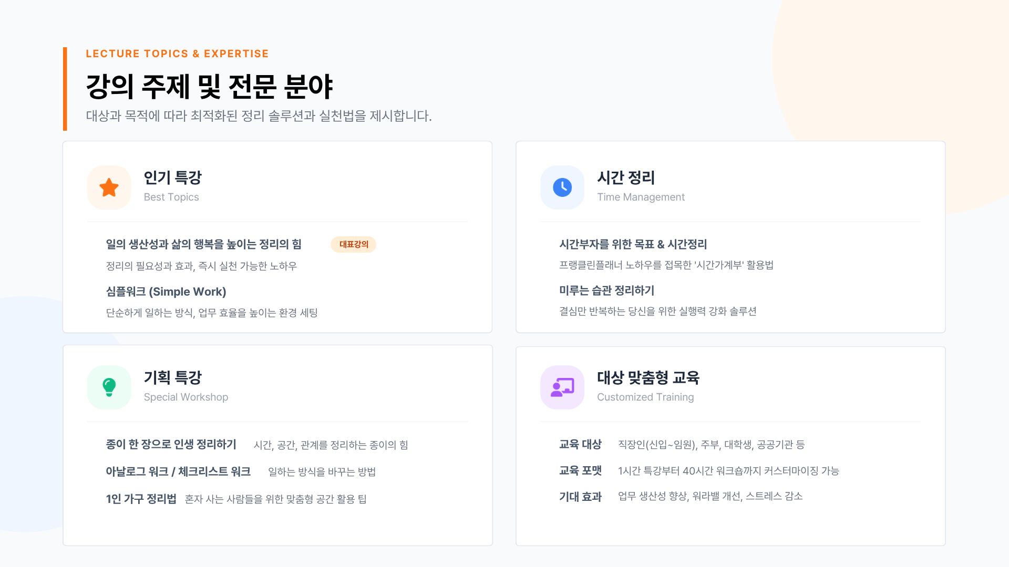The height and width of the screenshot is (567, 1009).
Task: Open 아날로그 워크 / 체크리스트 워크 topic
Action: 178,472
